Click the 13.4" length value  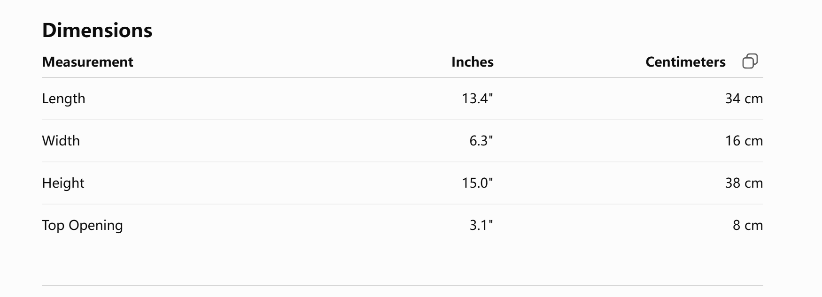(477, 99)
